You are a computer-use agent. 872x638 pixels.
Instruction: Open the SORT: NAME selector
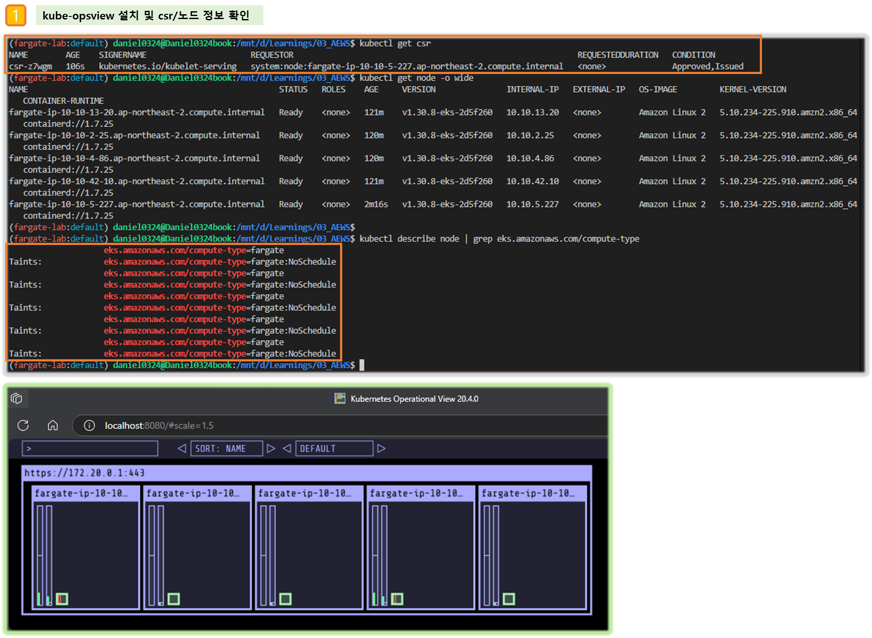pos(227,448)
